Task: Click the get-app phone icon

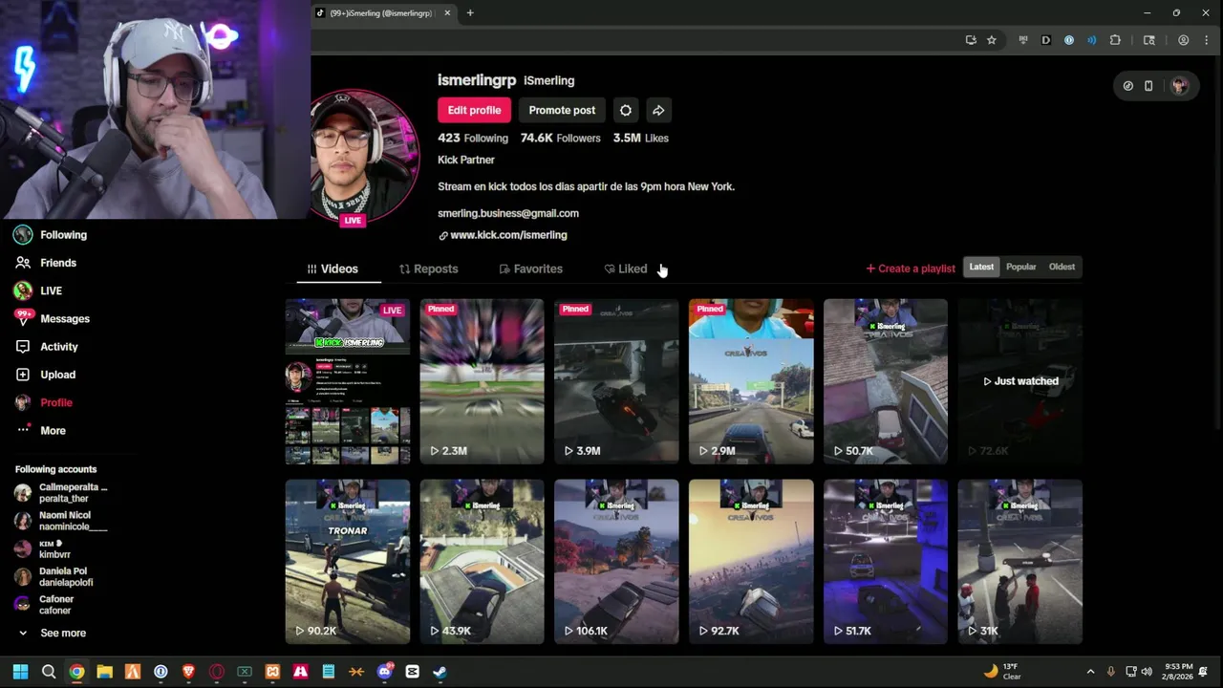Action: [x=1148, y=86]
